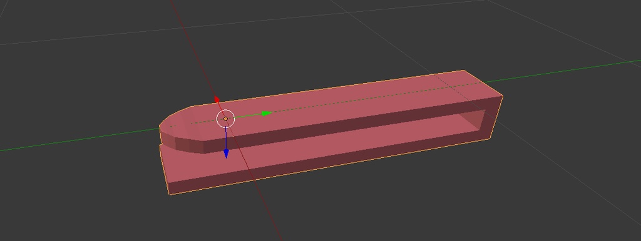
Task: Grab the red X-axis manipulator arrow
Action: point(217,99)
